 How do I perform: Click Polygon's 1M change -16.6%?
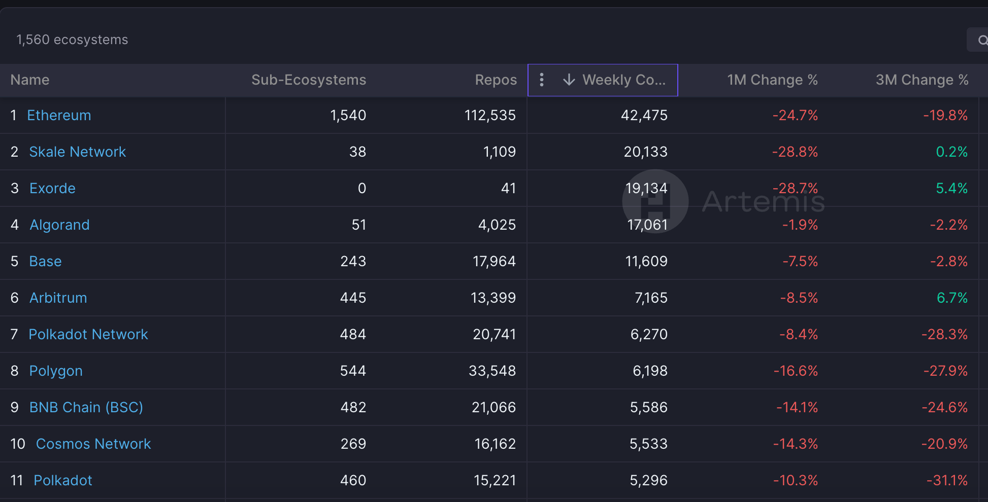pos(796,371)
